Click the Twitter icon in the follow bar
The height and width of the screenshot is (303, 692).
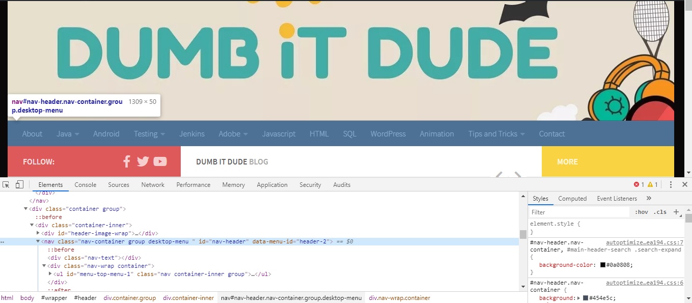tap(143, 161)
